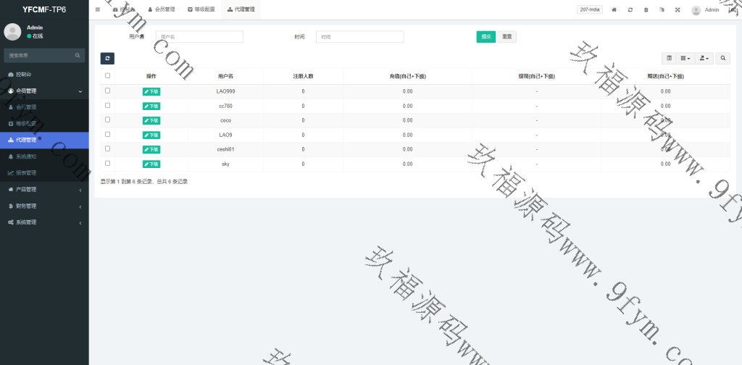Click the home icon in top bar

(x=614, y=10)
